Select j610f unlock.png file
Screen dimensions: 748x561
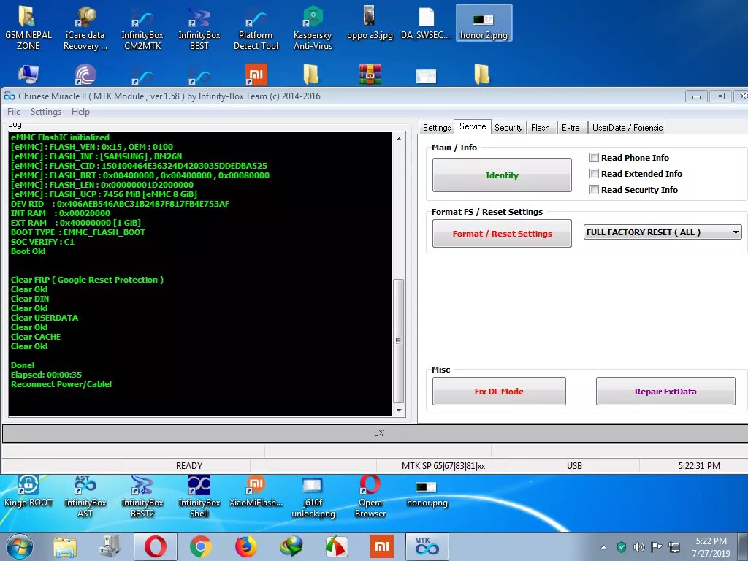[313, 496]
